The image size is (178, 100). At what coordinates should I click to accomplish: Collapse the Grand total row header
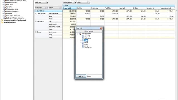tap(36, 11)
